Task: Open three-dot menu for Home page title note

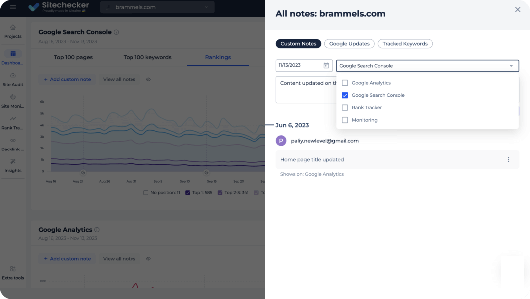Action: [508, 160]
